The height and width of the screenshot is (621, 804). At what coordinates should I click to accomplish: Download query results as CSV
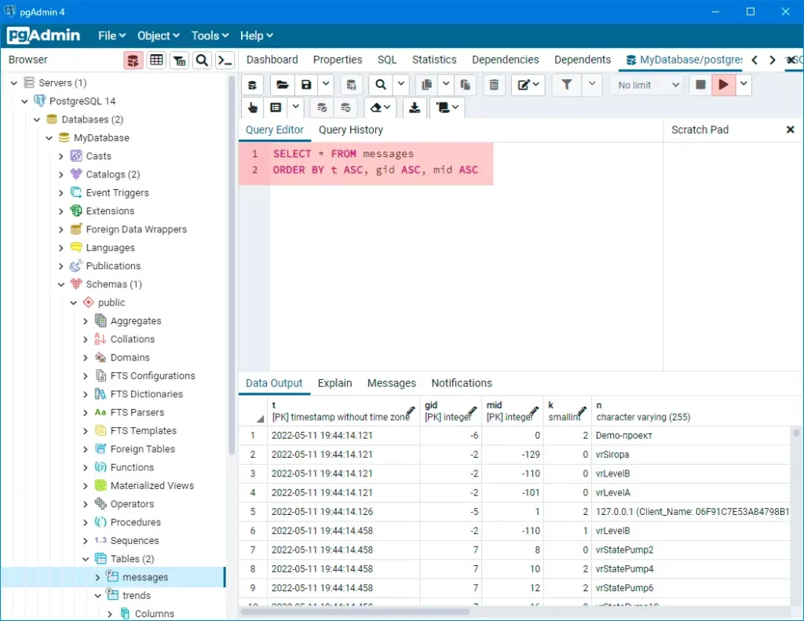(415, 108)
